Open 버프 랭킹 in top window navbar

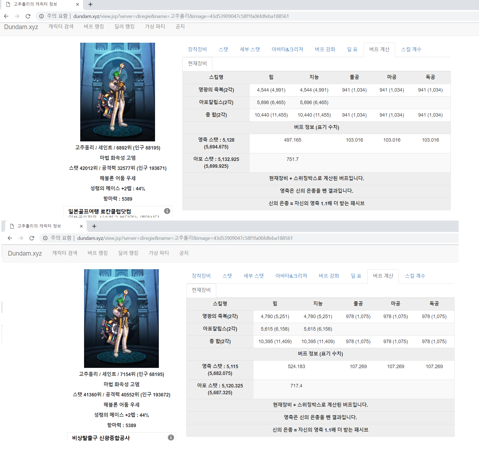[94, 26]
